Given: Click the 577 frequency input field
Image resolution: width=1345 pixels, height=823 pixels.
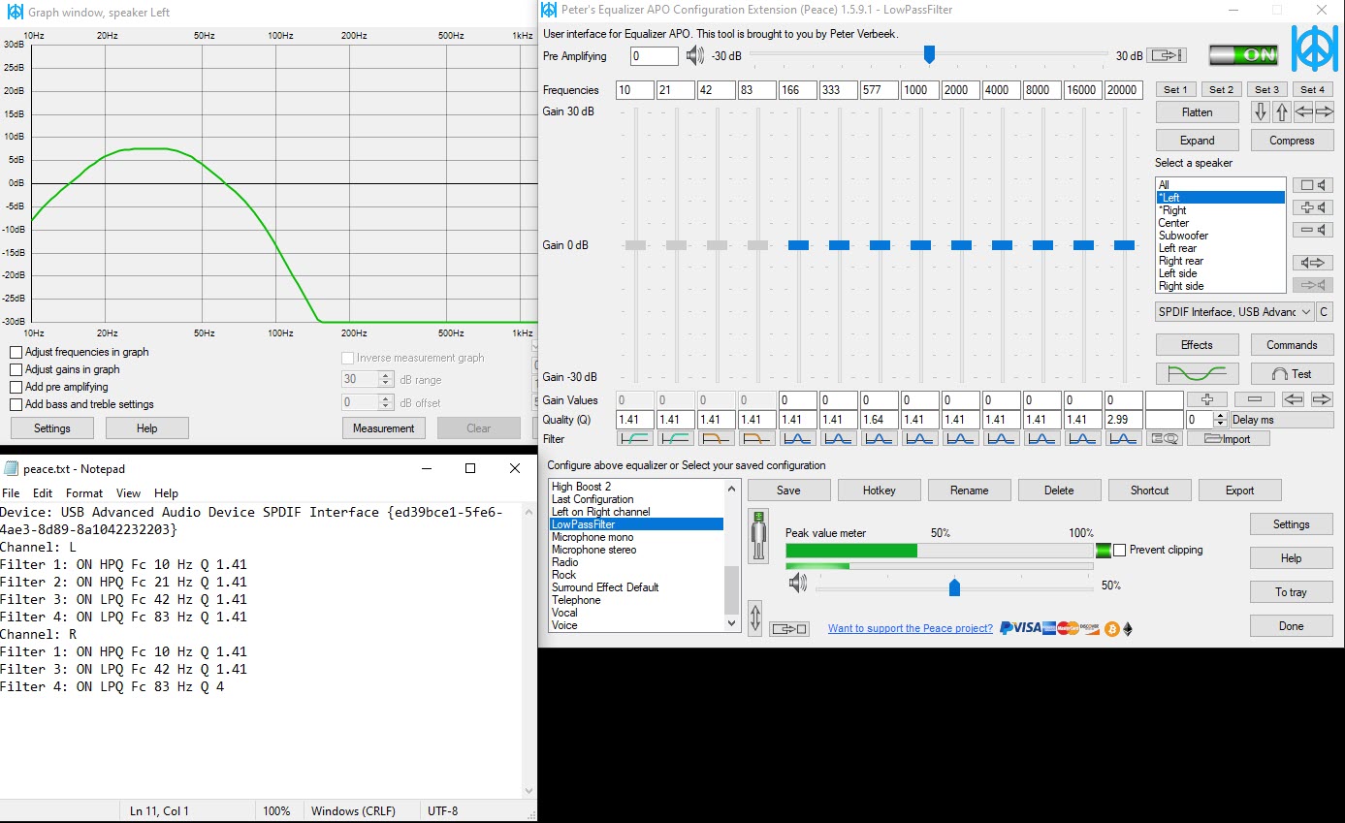Looking at the screenshot, I should point(880,90).
